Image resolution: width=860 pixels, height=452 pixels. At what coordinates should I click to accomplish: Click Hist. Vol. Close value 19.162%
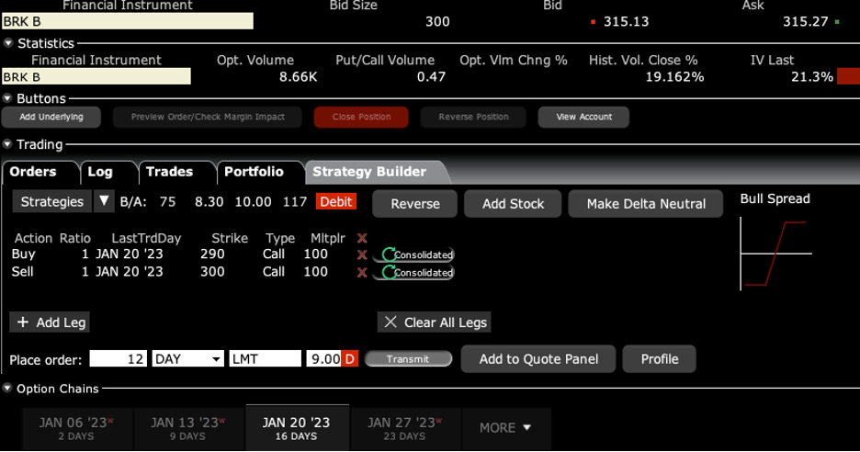(674, 77)
